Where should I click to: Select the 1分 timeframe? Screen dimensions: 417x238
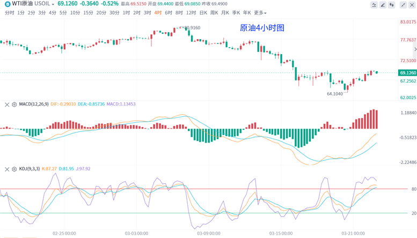[21, 12]
